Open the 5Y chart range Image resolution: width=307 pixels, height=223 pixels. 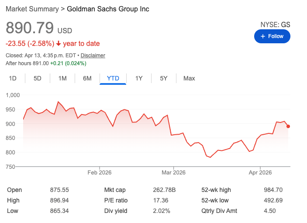click(164, 78)
